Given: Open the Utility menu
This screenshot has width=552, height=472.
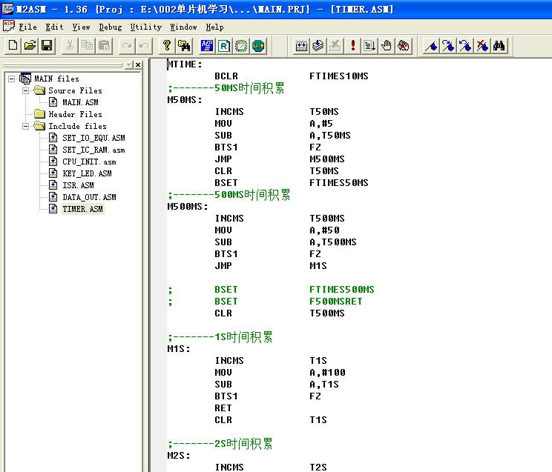Looking at the screenshot, I should [x=145, y=27].
